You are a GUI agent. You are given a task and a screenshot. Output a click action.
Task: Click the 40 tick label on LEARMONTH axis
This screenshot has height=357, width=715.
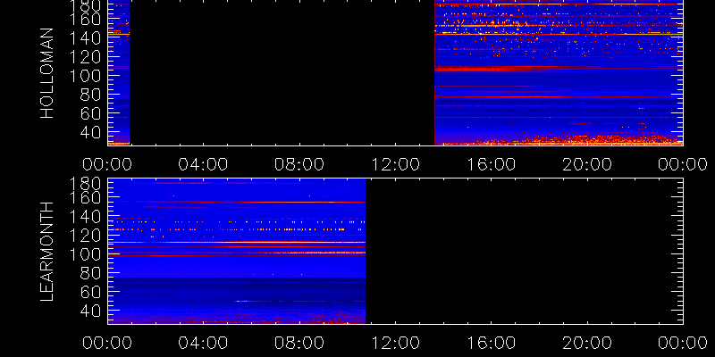(x=92, y=311)
